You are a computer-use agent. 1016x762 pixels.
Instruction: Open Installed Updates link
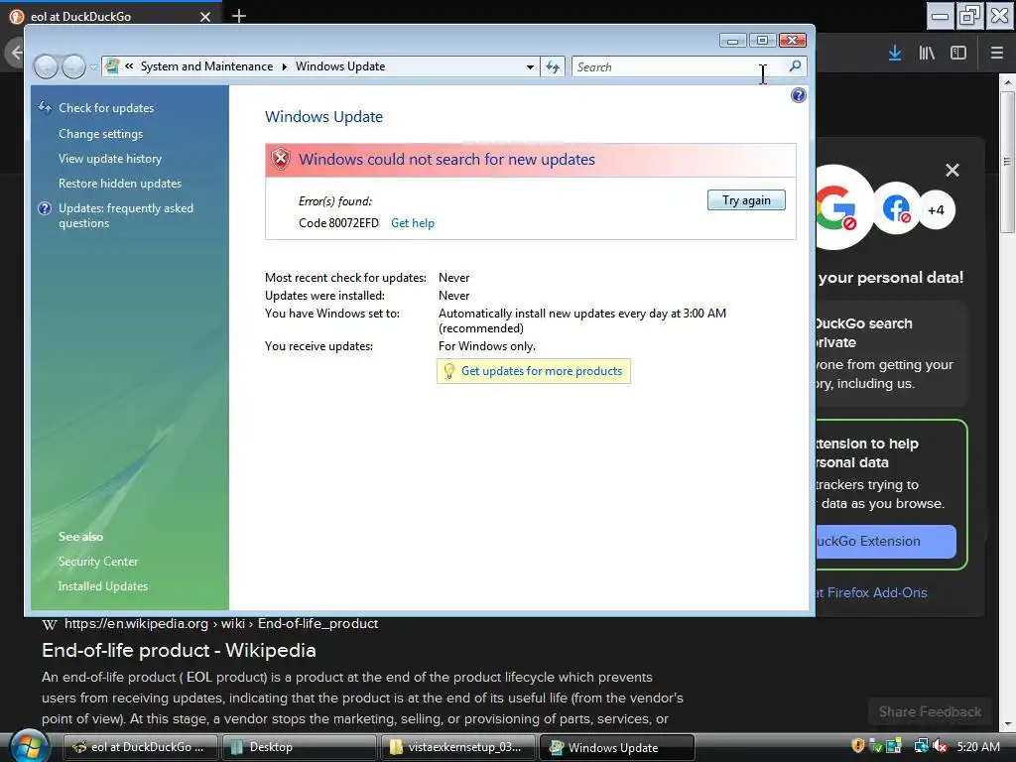tap(103, 586)
